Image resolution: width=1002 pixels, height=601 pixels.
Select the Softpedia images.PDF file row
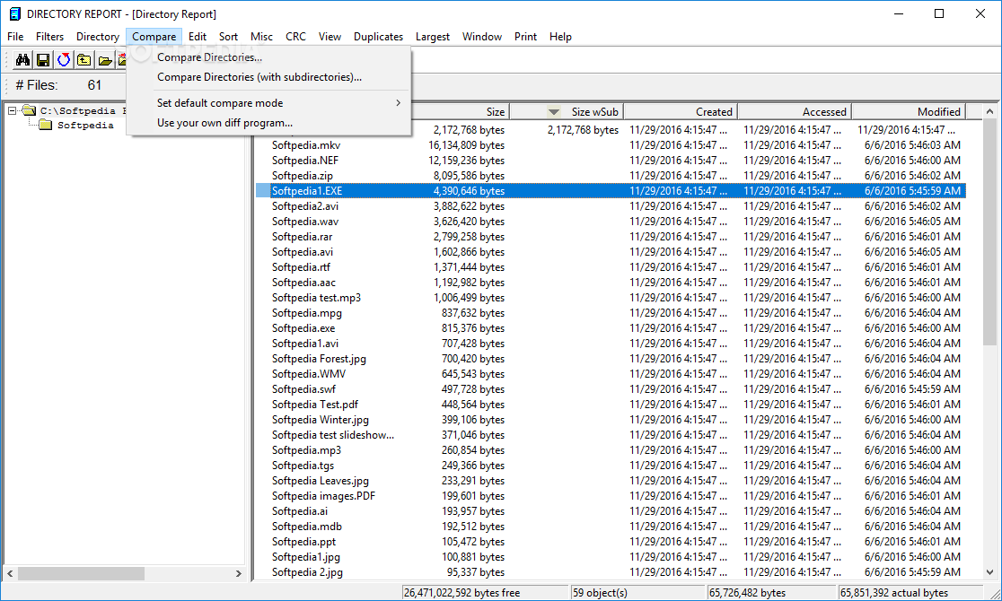pyautogui.click(x=611, y=496)
